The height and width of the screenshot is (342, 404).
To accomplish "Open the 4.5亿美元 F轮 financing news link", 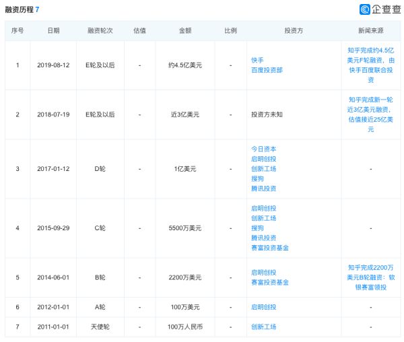I will coord(371,65).
